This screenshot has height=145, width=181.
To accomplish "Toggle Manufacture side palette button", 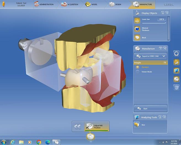I will (176, 79).
